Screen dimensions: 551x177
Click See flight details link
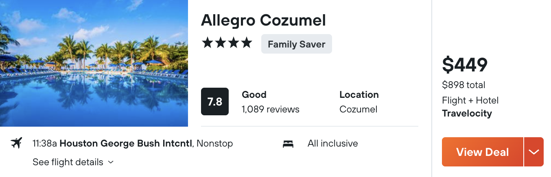(68, 162)
